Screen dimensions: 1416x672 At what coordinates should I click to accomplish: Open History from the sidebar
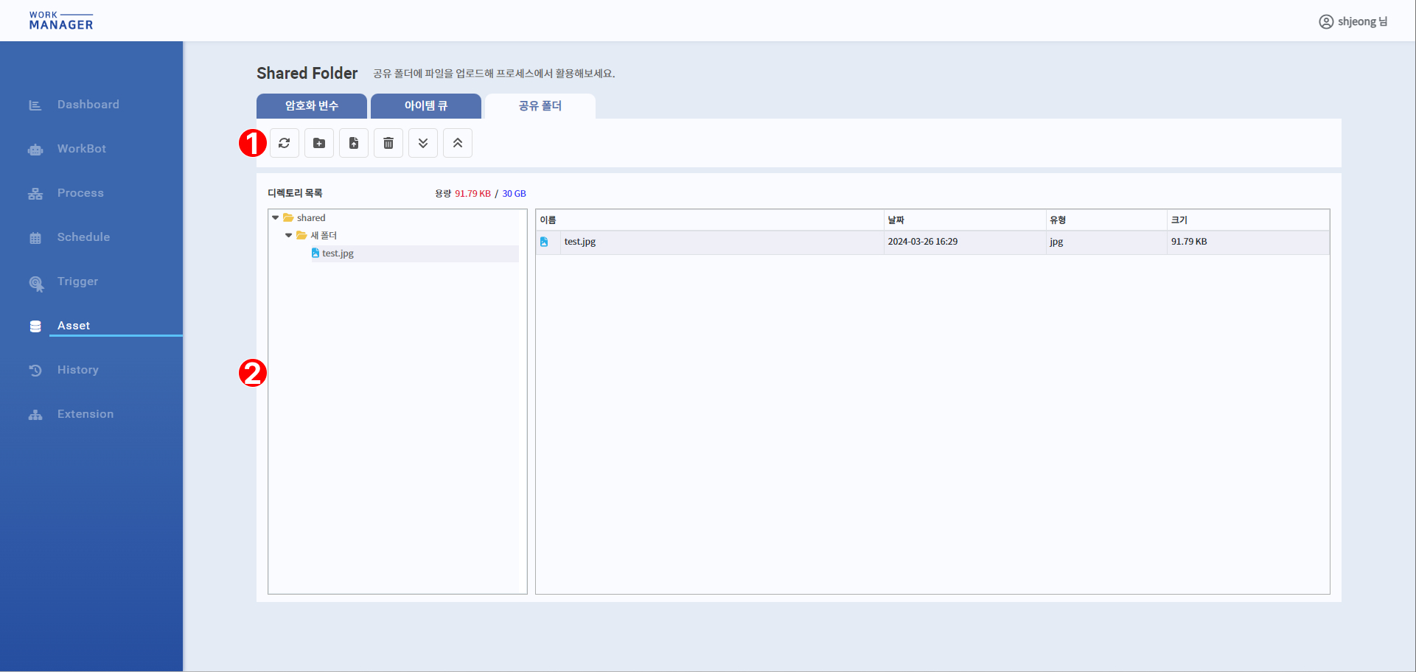(77, 370)
